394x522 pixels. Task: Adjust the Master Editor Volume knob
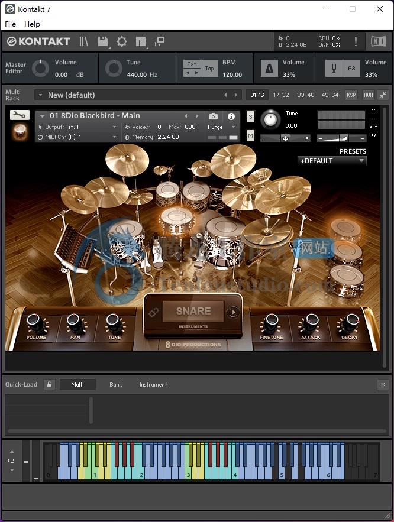[x=41, y=68]
